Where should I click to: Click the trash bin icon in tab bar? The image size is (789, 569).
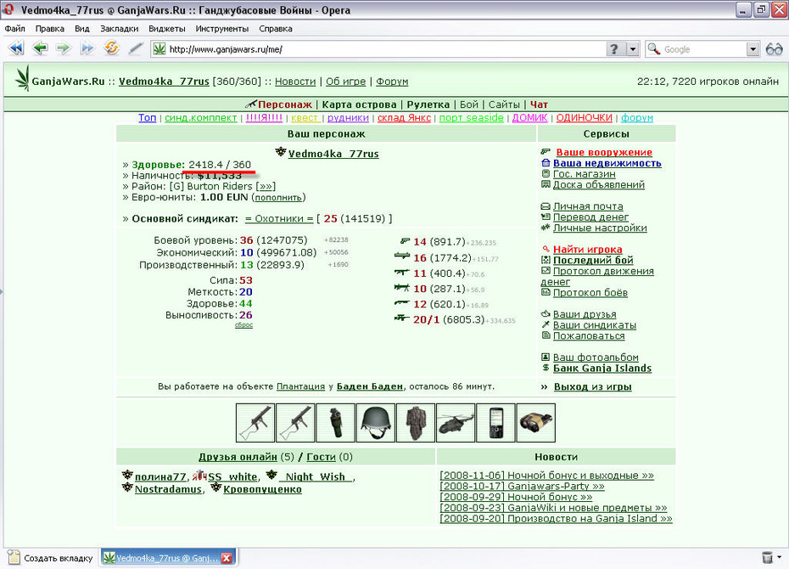click(767, 557)
